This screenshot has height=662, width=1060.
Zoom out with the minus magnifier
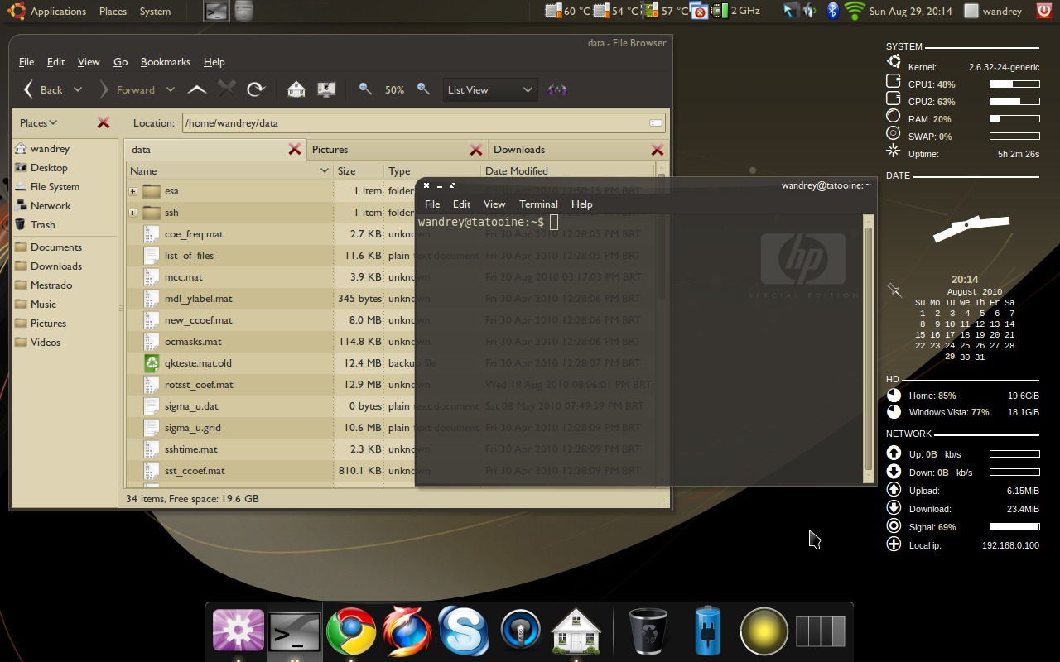click(x=365, y=89)
